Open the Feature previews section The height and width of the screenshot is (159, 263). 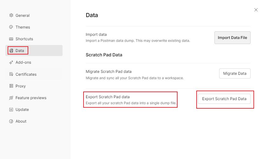(31, 98)
